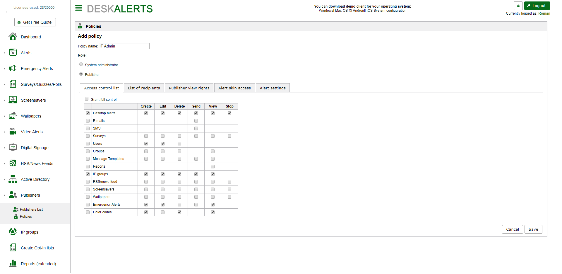
Task: Expand the Alerts sidebar section
Action: tap(4, 52)
